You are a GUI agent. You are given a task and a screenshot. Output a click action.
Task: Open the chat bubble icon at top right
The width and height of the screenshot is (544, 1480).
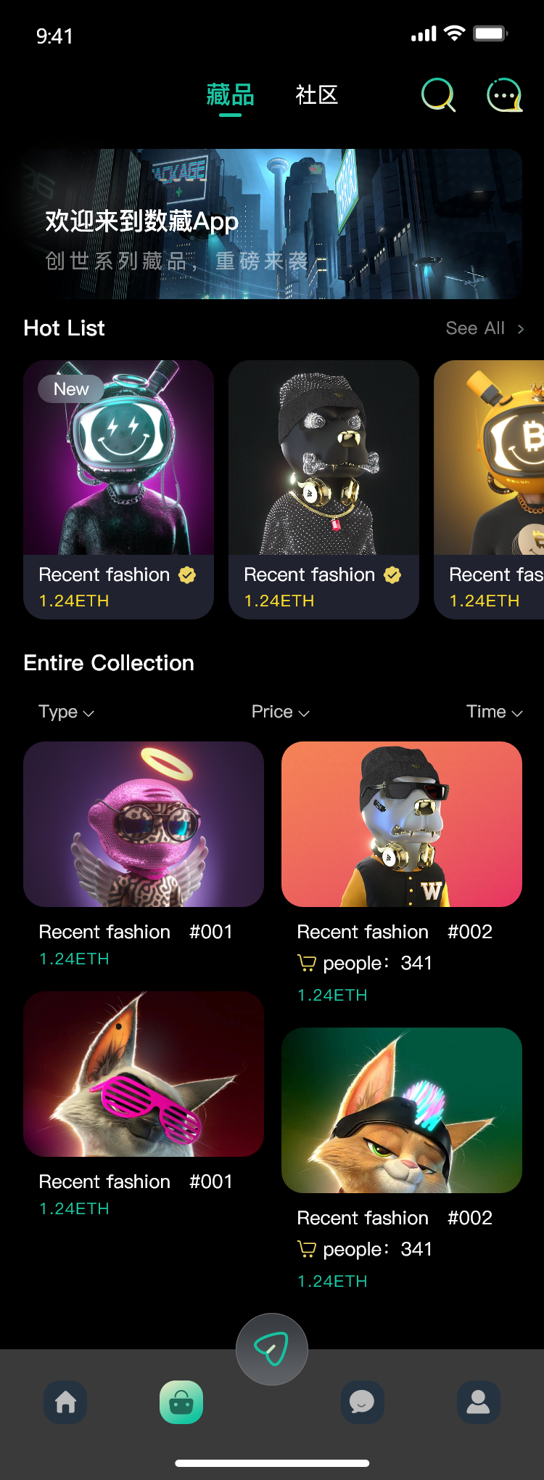[504, 95]
